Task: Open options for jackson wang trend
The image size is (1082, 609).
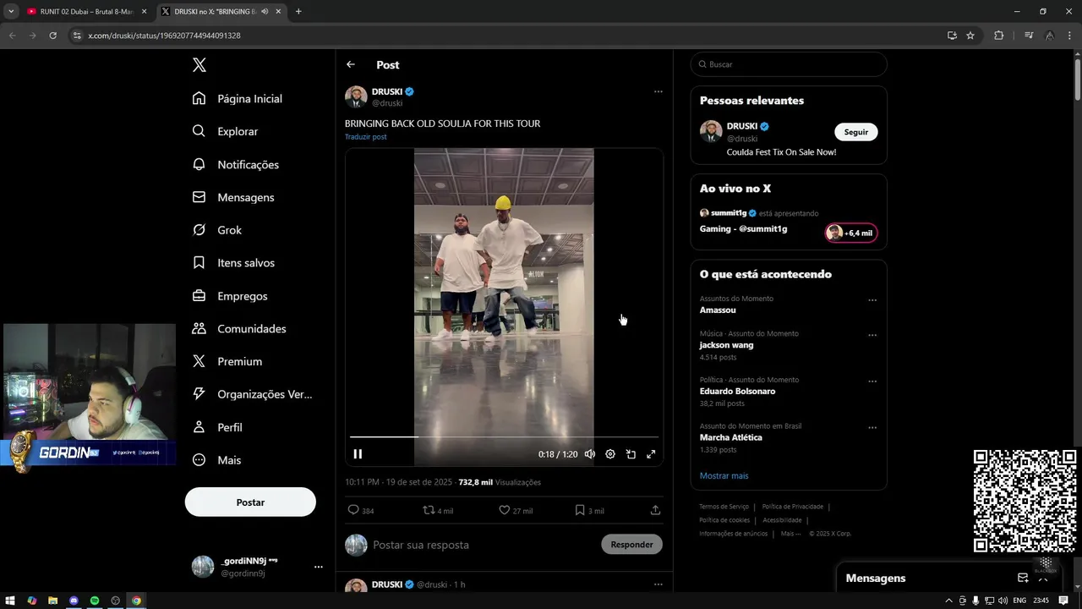Action: [872, 335]
